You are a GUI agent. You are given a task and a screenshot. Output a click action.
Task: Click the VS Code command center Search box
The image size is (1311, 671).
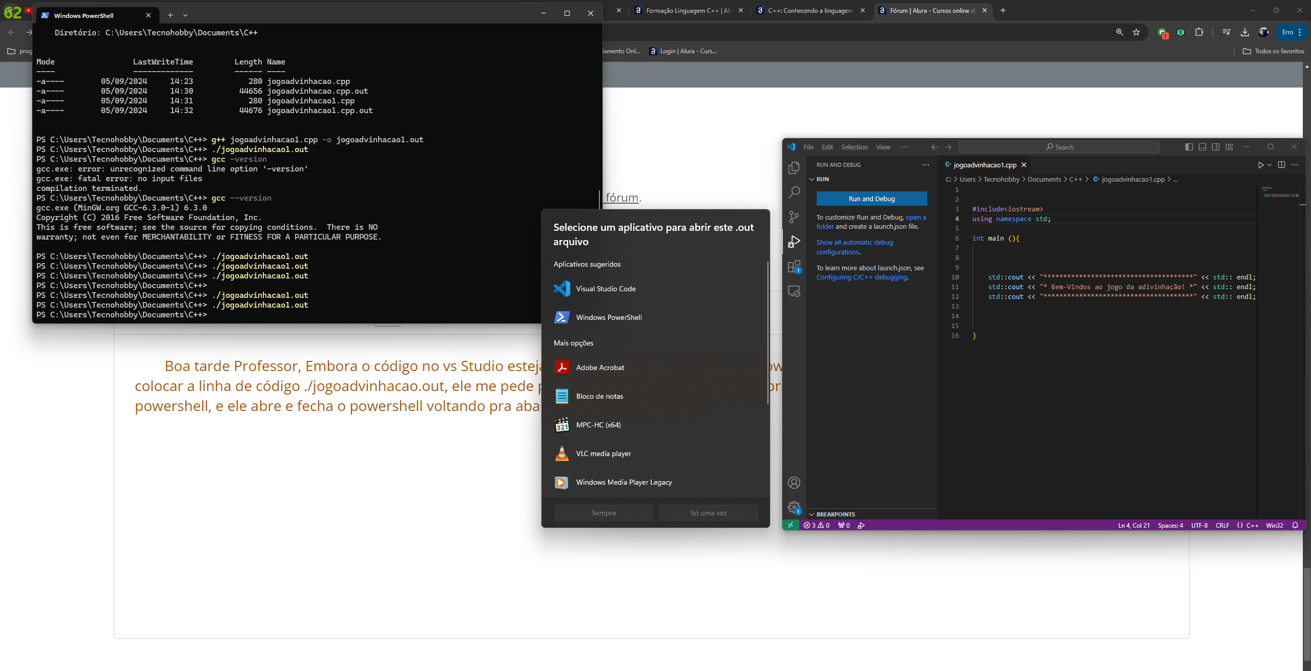tap(1059, 147)
